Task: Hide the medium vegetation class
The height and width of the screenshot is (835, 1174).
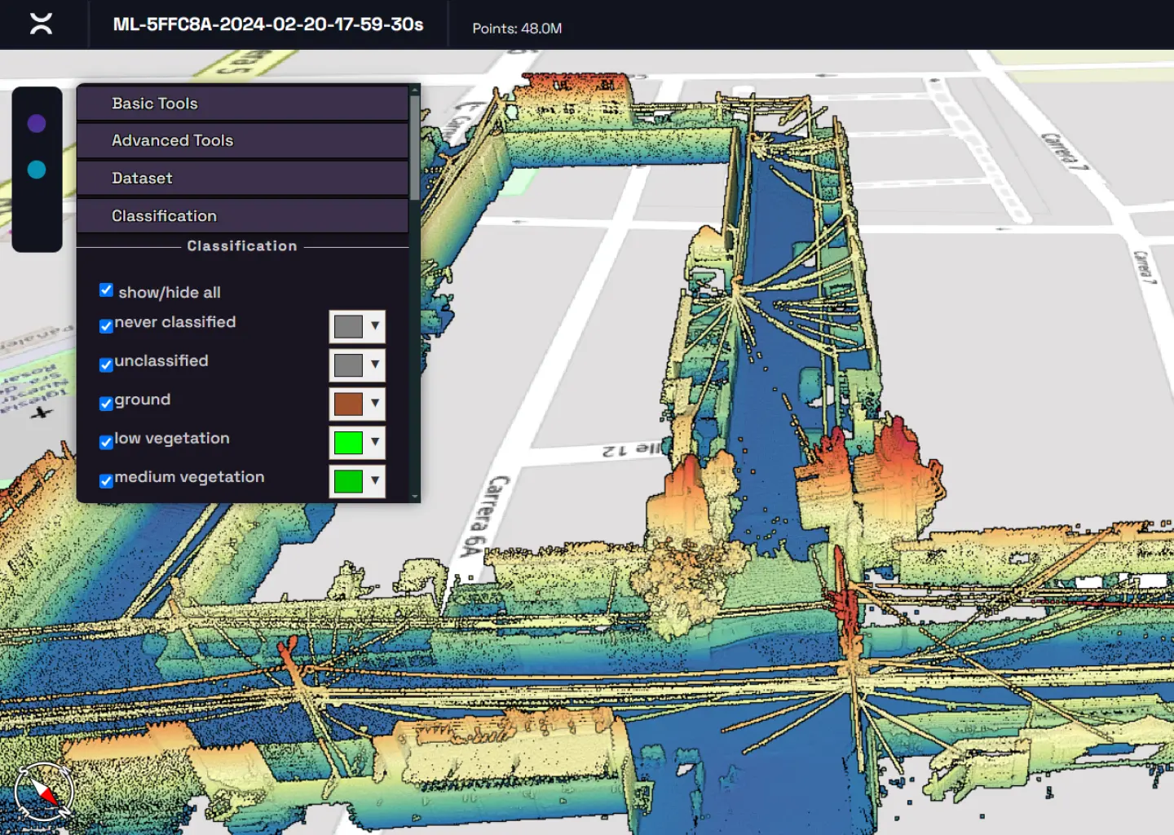Action: 106,481
